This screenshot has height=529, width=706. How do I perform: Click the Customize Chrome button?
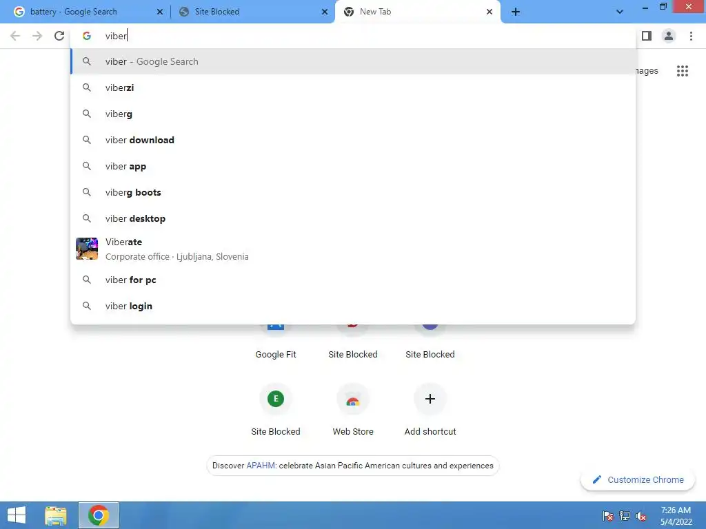pyautogui.click(x=638, y=479)
